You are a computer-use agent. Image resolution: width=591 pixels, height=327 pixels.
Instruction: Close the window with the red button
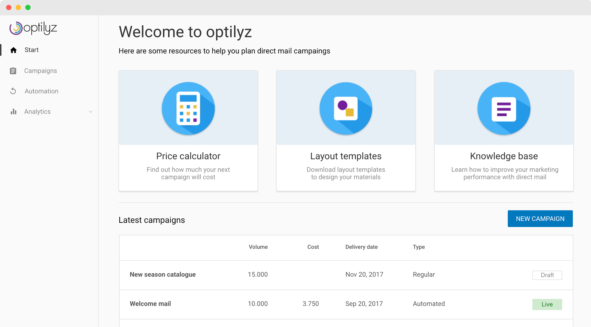(x=9, y=7)
